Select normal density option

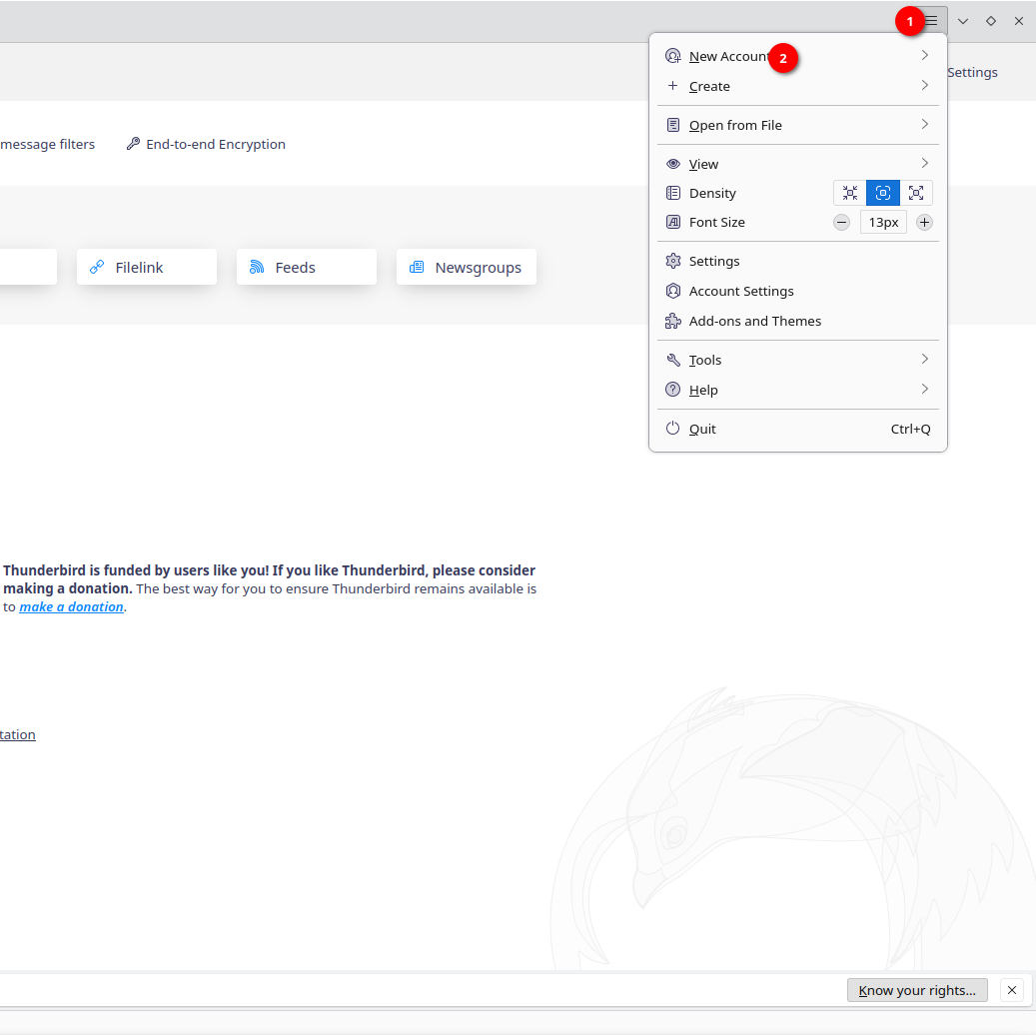883,193
